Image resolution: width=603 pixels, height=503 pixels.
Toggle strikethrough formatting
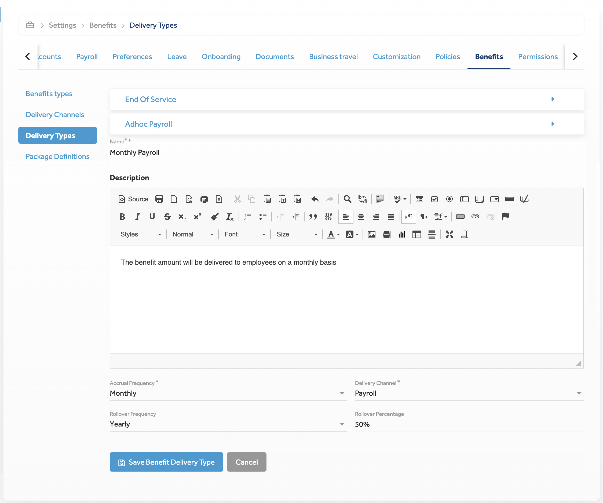point(167,217)
